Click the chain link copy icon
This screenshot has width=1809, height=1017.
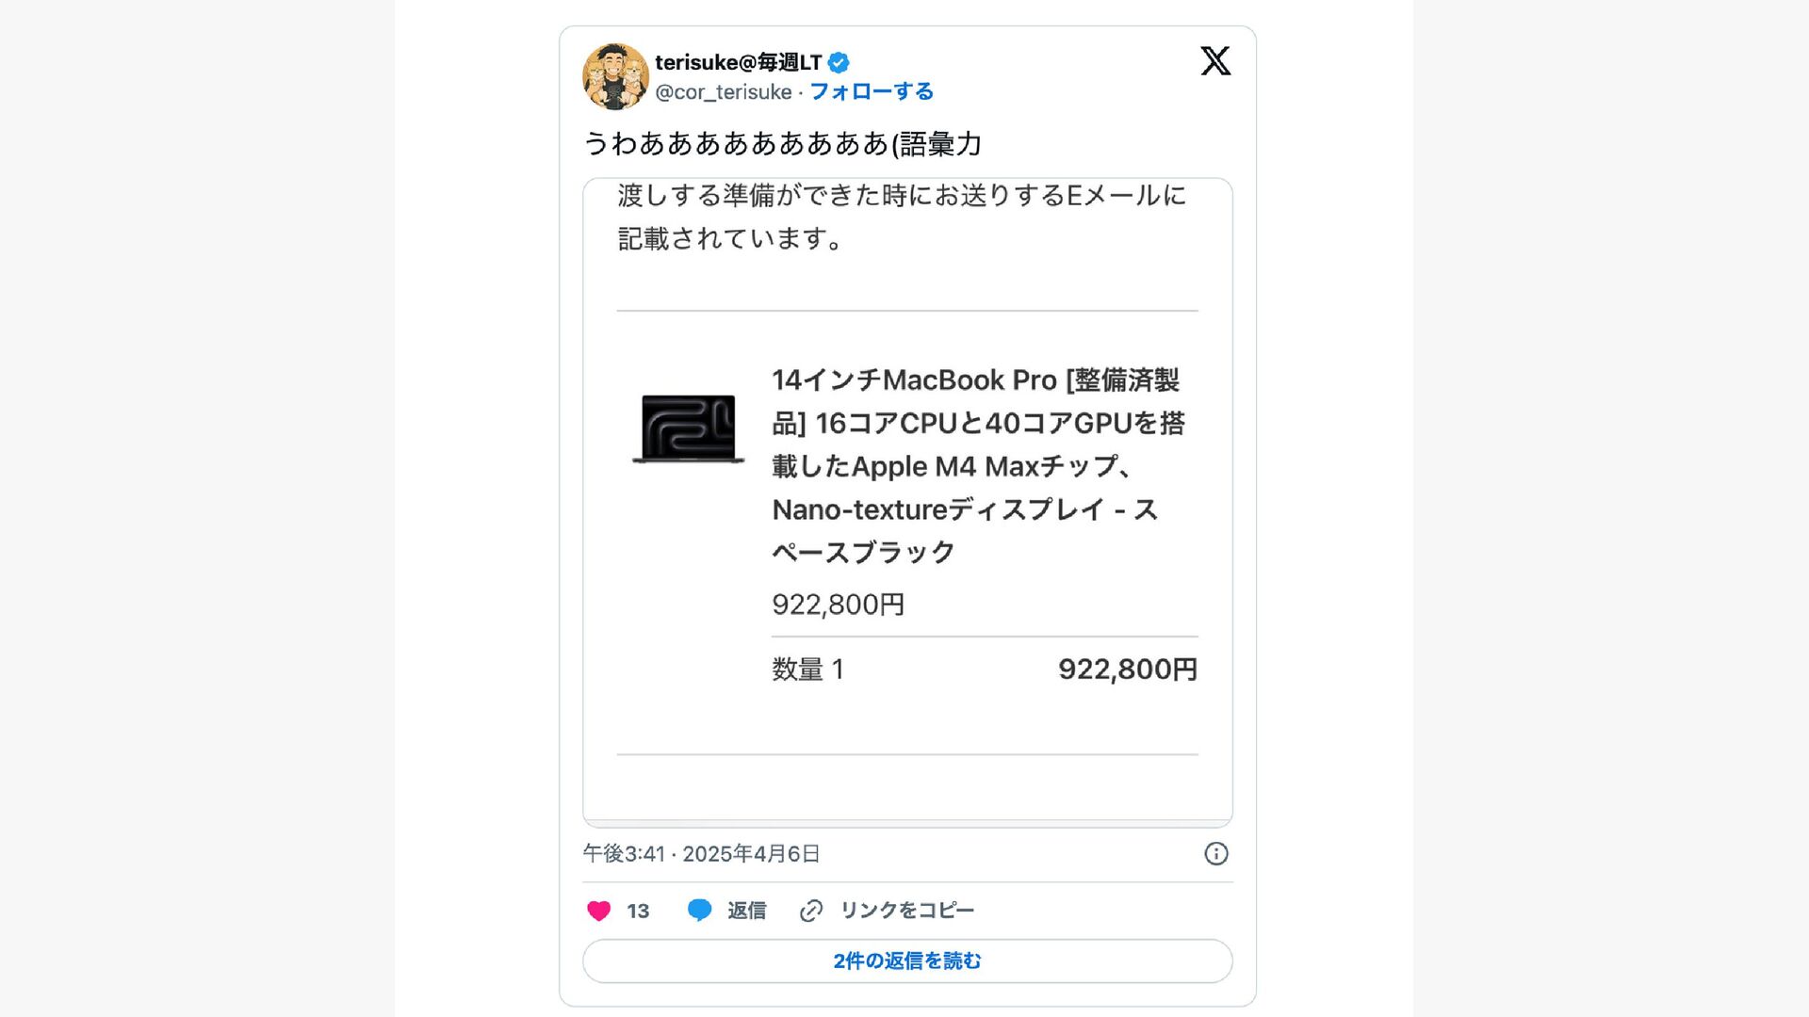click(x=811, y=911)
